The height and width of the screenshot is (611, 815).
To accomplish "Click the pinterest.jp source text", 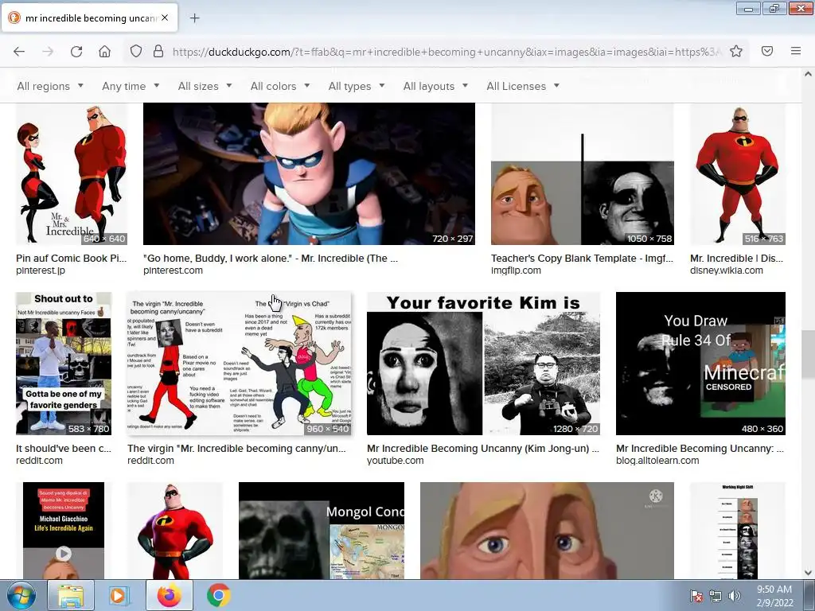I will pyautogui.click(x=41, y=270).
